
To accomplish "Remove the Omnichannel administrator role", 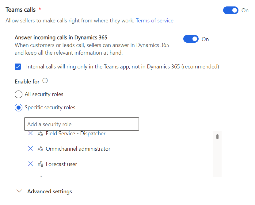I will 30,149.
